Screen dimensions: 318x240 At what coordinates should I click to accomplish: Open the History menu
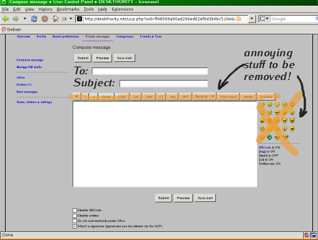tap(46, 9)
